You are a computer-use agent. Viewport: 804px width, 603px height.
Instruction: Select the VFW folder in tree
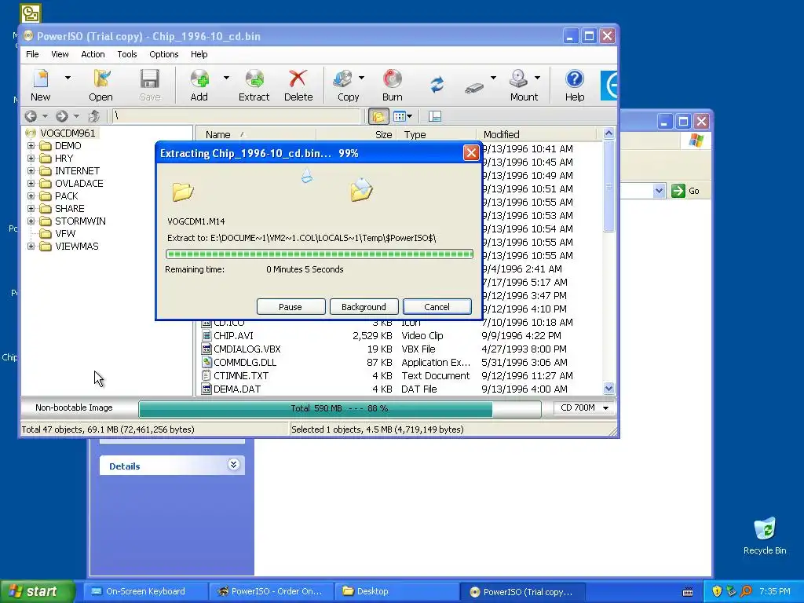point(65,234)
